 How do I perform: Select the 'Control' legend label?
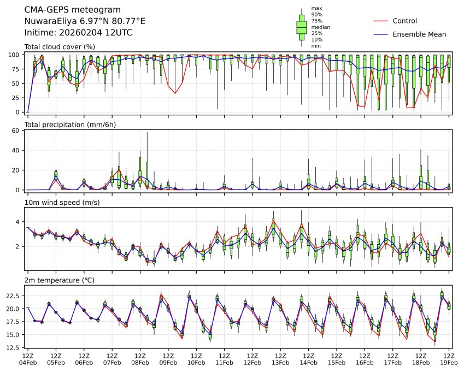405,21
